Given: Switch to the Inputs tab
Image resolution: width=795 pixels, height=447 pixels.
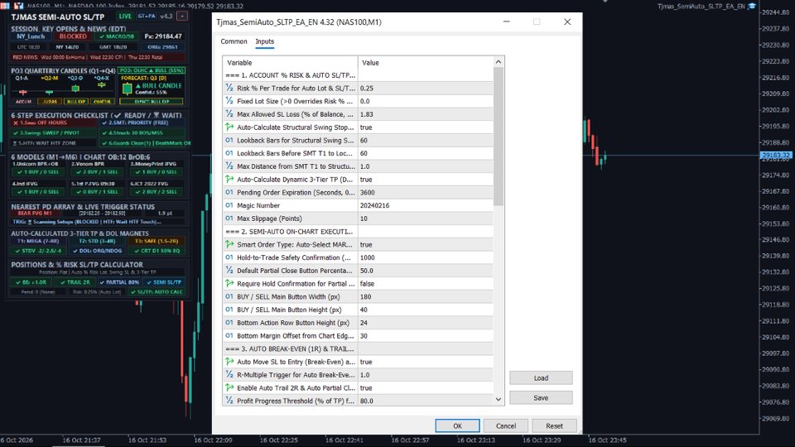Looking at the screenshot, I should point(265,41).
